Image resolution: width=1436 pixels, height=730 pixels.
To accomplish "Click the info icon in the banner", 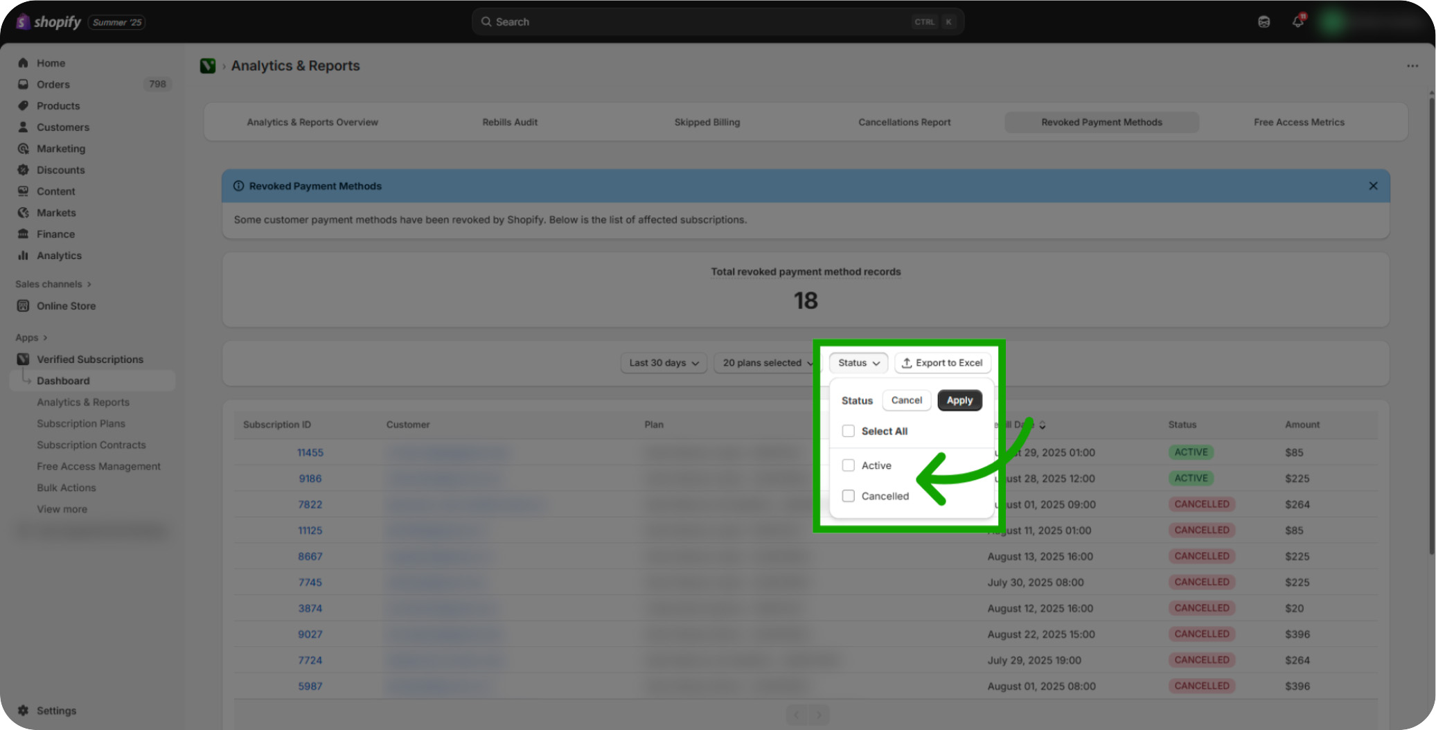I will [x=239, y=186].
